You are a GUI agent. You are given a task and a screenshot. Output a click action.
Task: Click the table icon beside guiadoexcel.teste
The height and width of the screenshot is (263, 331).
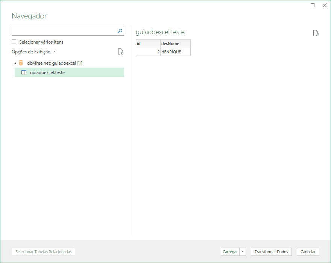(x=24, y=73)
